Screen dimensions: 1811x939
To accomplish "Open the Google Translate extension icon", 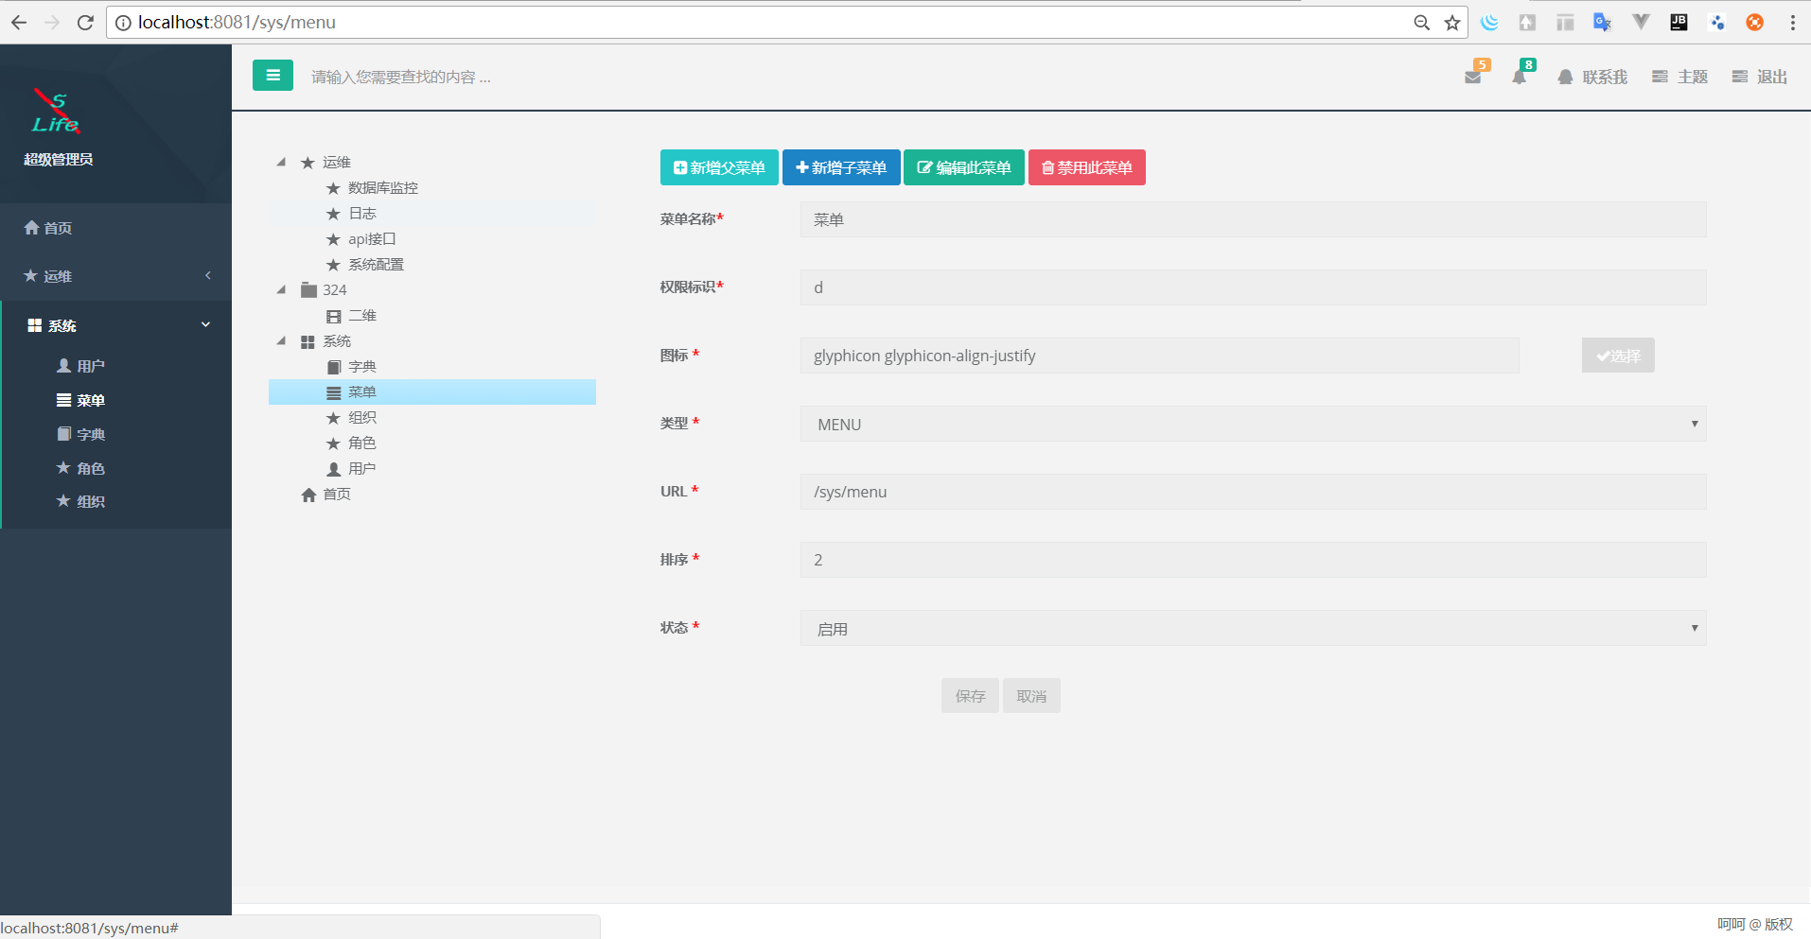I will coord(1602,23).
